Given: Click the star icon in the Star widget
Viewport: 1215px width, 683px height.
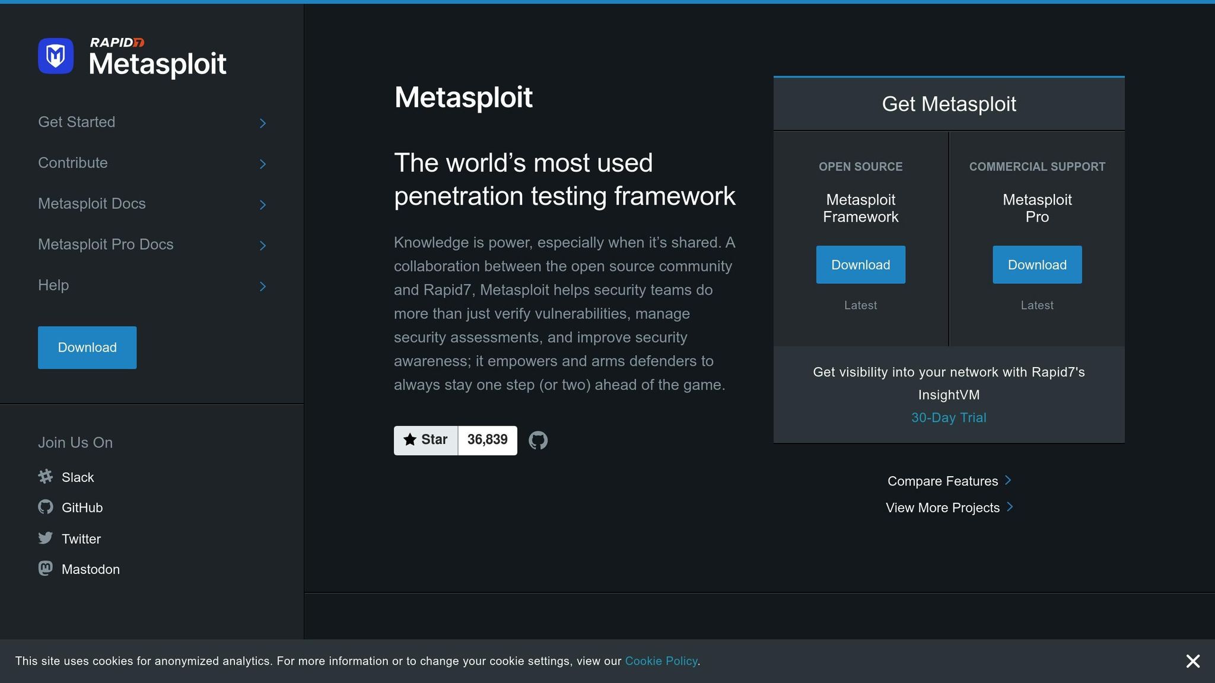Looking at the screenshot, I should pos(410,440).
